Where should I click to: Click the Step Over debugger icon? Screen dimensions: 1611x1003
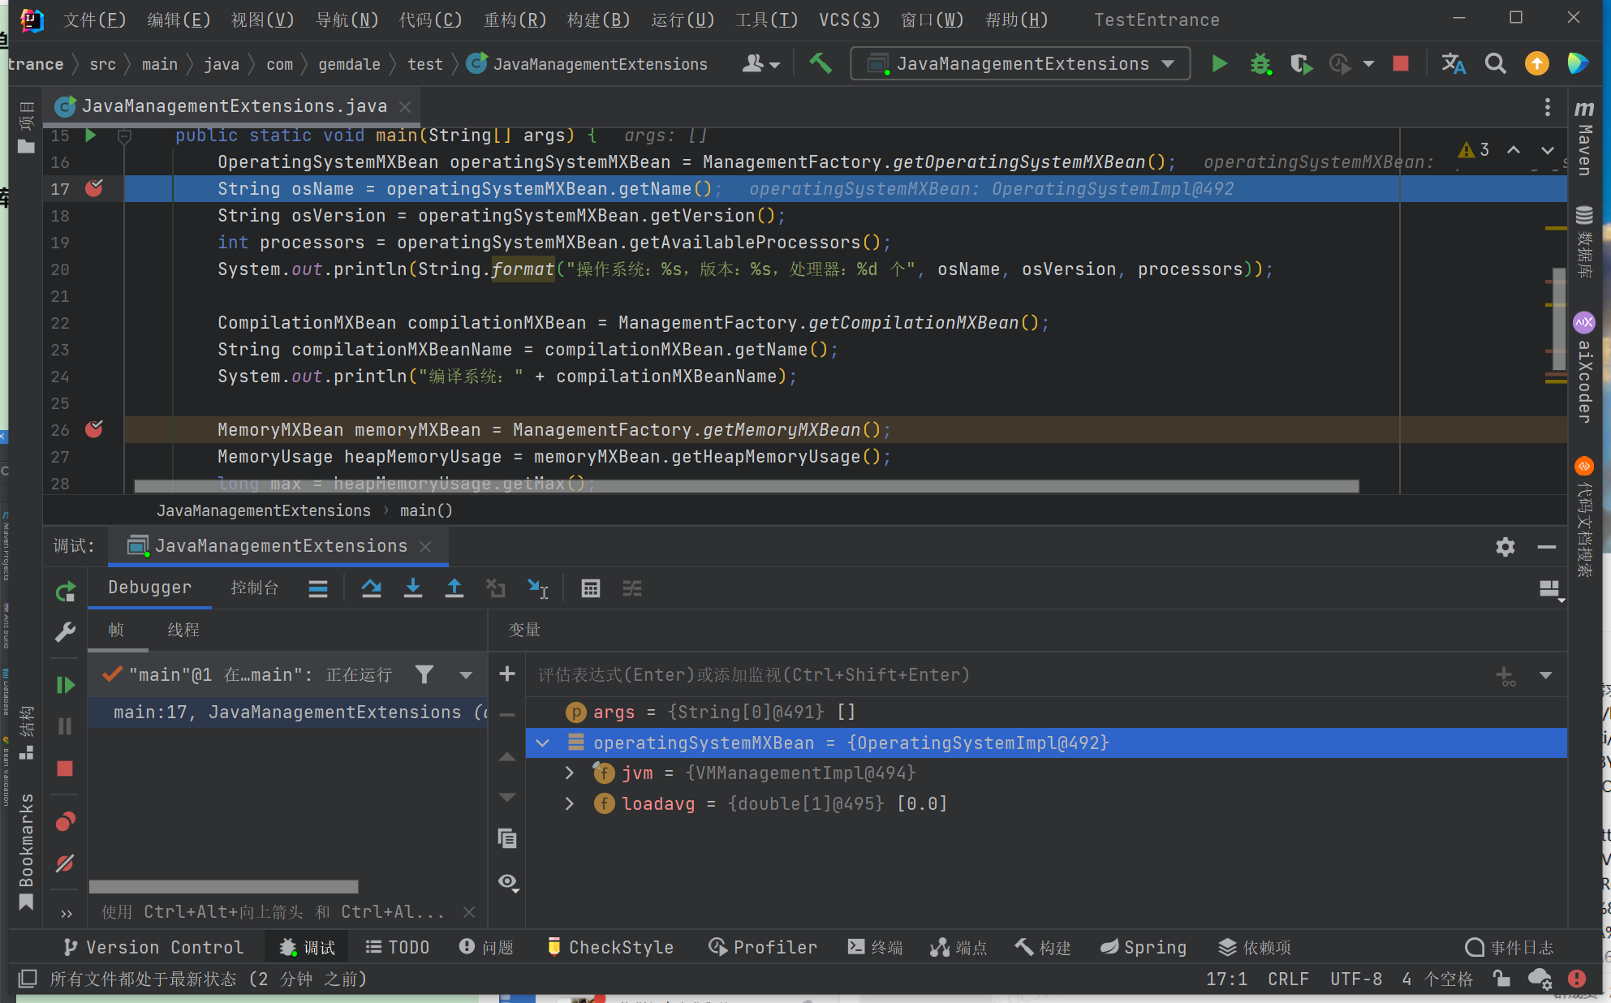(372, 589)
